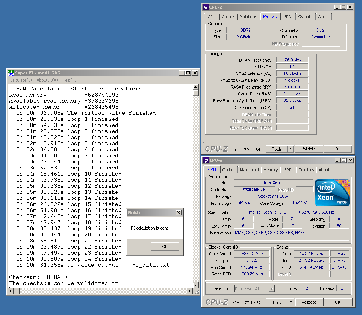Switch to CPU tab in upper CPU-Z window
The width and height of the screenshot is (362, 315).
[x=211, y=17]
